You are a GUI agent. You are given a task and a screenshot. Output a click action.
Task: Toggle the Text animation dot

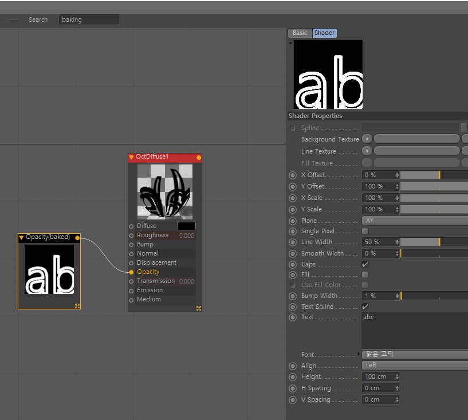293,317
